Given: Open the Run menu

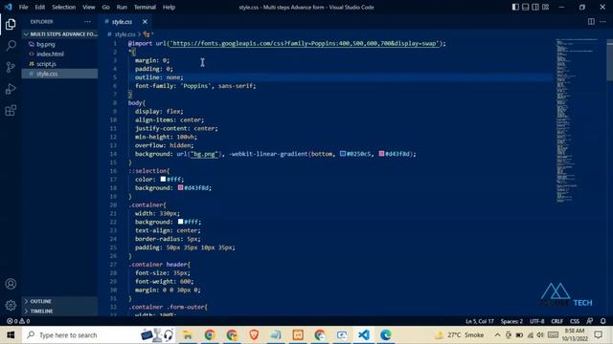Looking at the screenshot, I should [x=122, y=7].
